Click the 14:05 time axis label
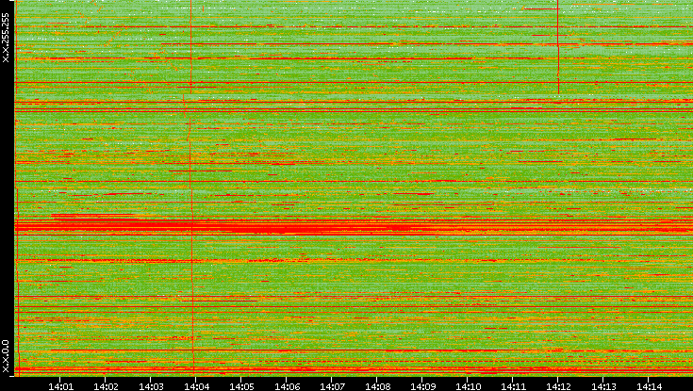 [241, 387]
